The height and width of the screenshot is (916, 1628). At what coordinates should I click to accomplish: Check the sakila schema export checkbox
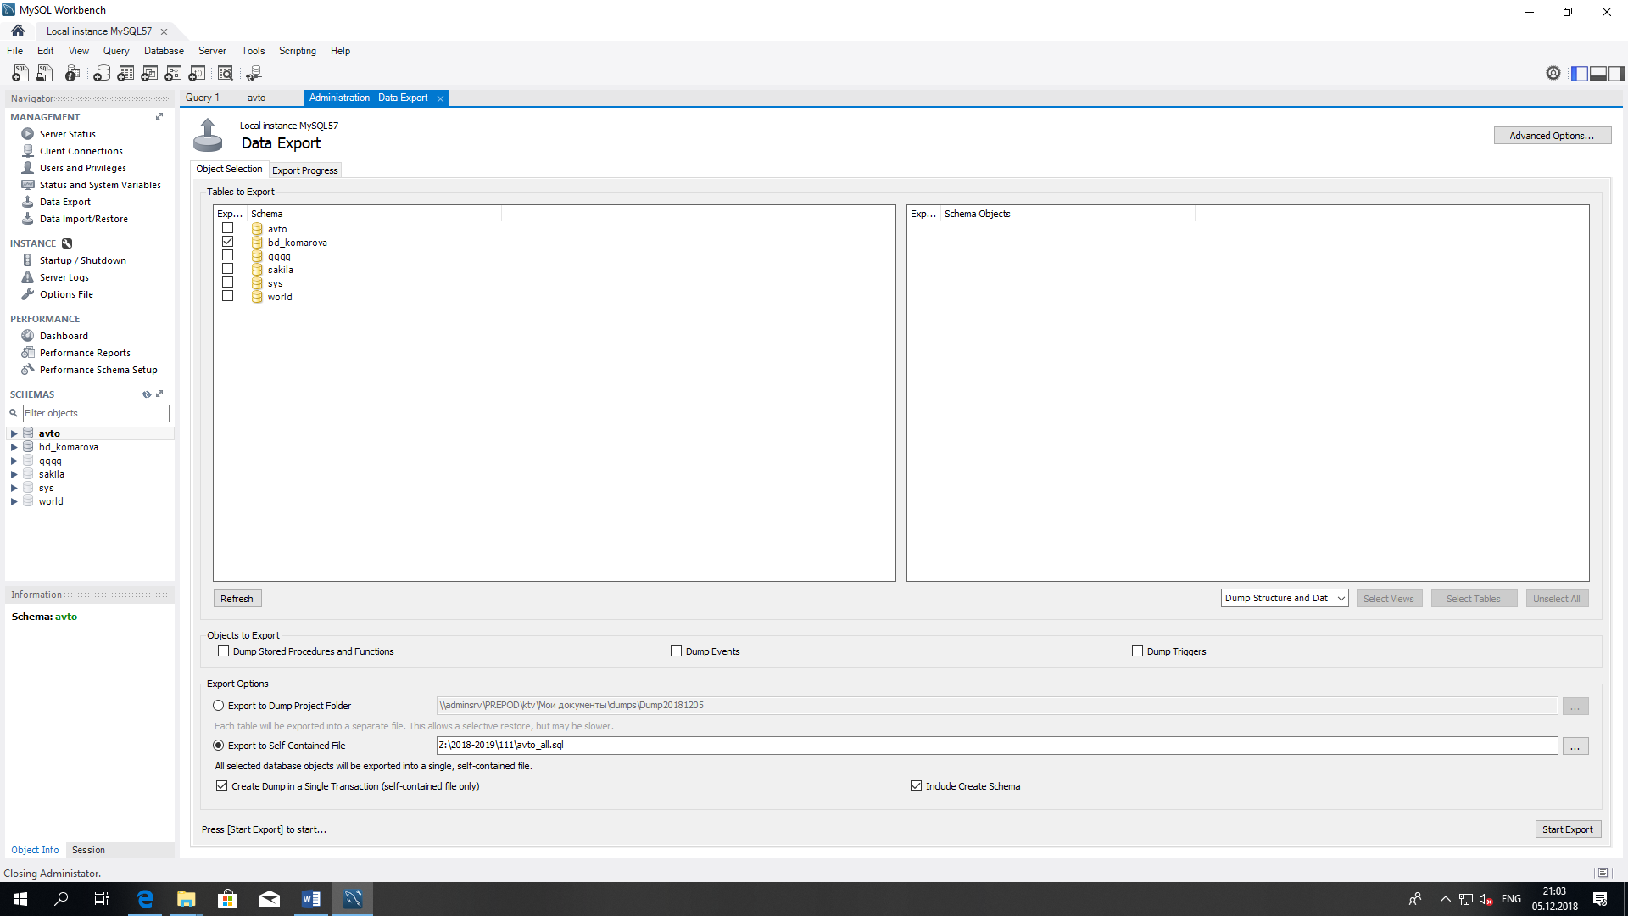tap(227, 269)
